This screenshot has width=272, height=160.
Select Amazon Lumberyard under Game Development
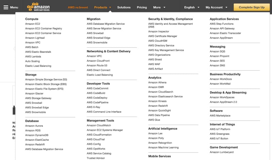(x=222, y=152)
